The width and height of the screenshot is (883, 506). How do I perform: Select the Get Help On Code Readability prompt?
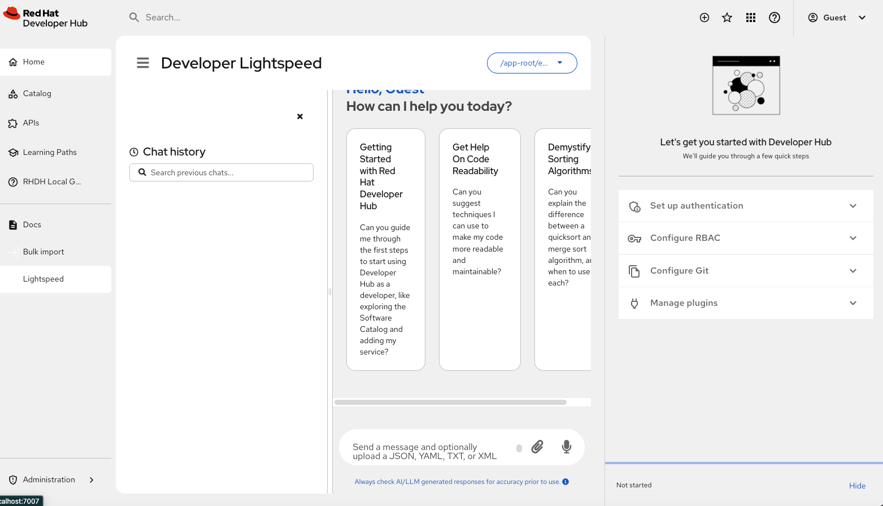pyautogui.click(x=480, y=249)
